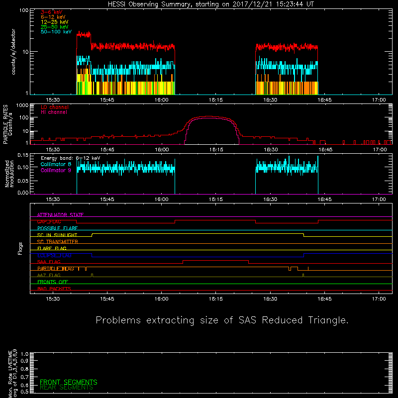Viewport: 398px width, 398px height.
Task: Click the Normalized modulation axis label
Action: tap(9, 174)
